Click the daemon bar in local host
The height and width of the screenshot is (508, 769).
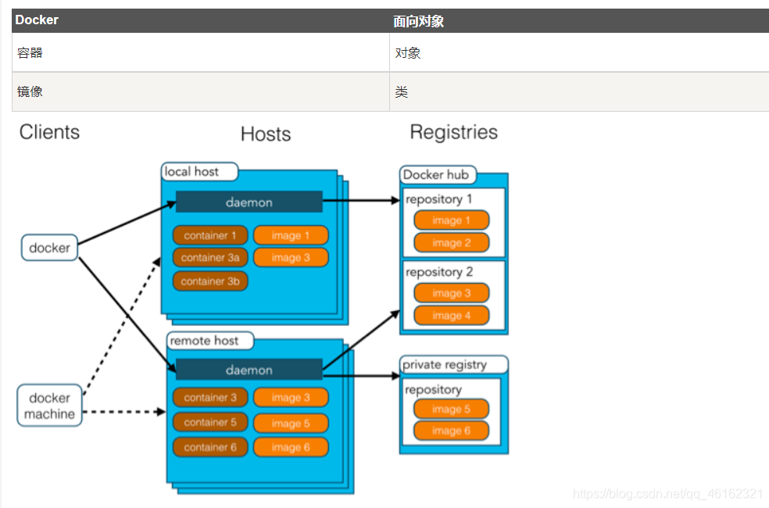(249, 202)
